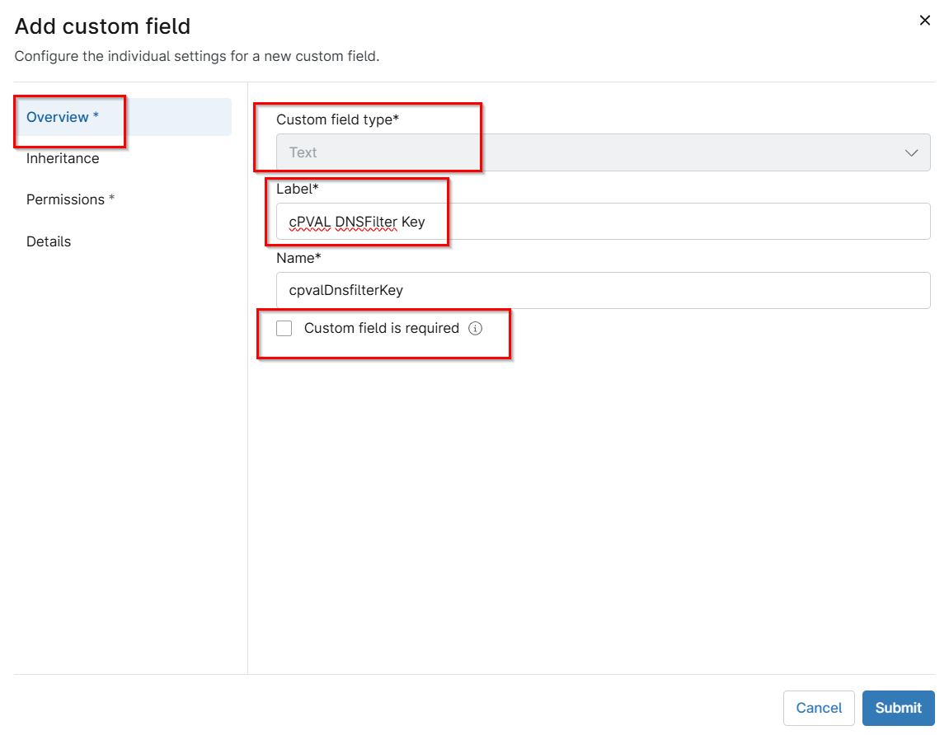The height and width of the screenshot is (735, 949).
Task: Go to the Permissions tab
Action: click(70, 199)
